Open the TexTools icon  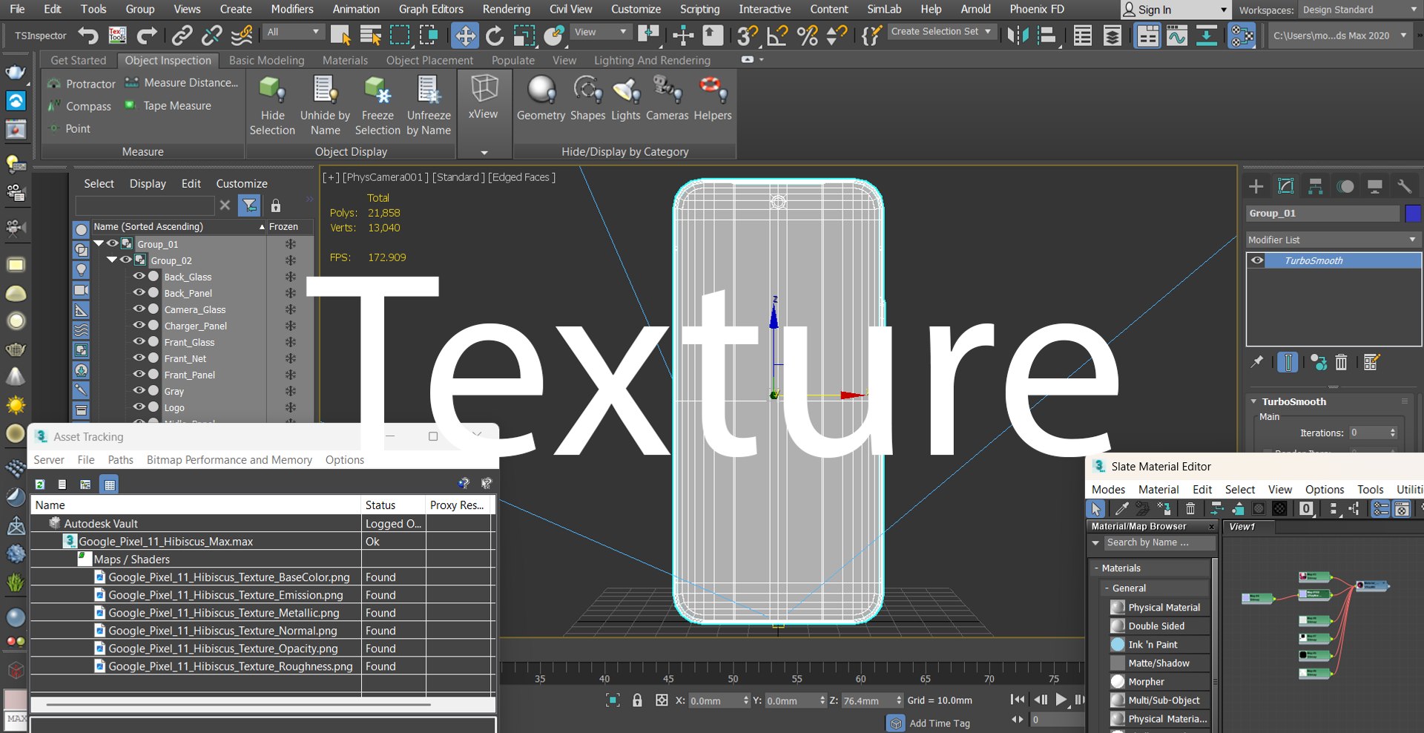[x=117, y=35]
